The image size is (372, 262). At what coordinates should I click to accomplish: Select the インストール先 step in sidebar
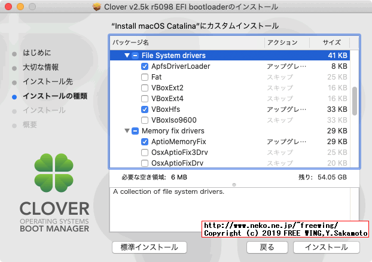point(48,81)
